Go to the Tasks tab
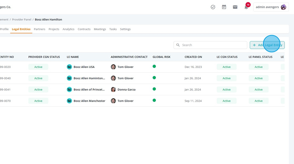 click(113, 29)
